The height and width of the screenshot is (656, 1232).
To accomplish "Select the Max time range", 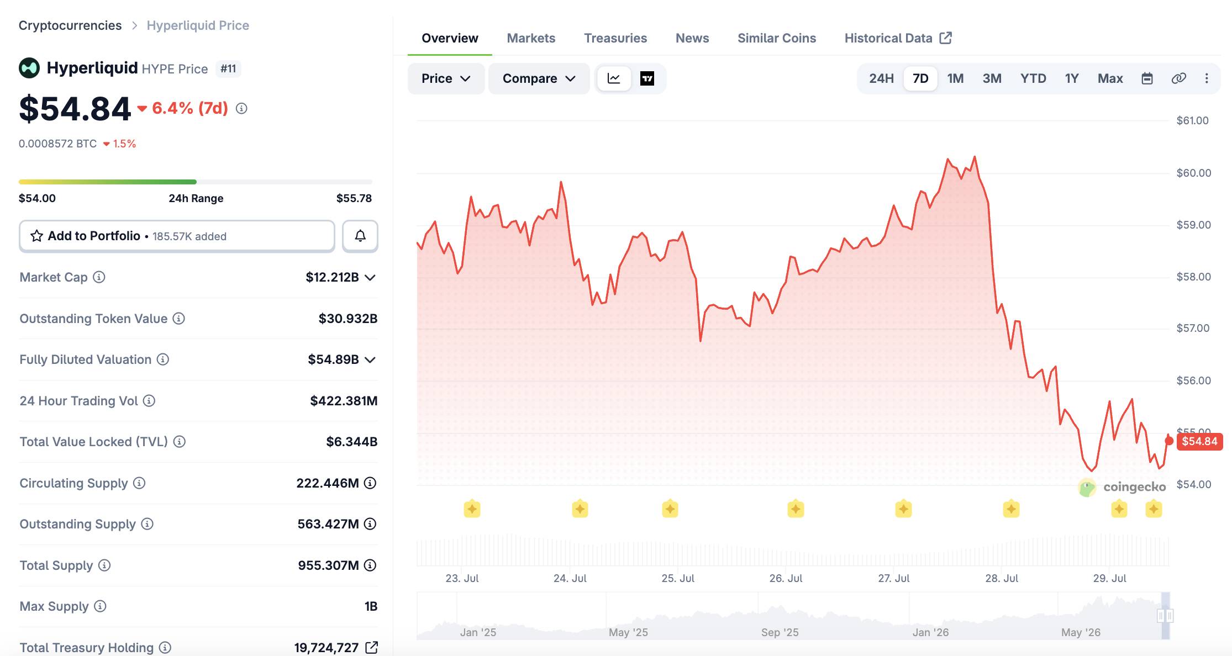I will click(1110, 78).
